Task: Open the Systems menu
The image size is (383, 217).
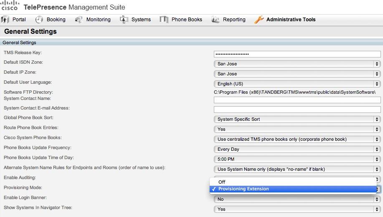Action: (141, 20)
